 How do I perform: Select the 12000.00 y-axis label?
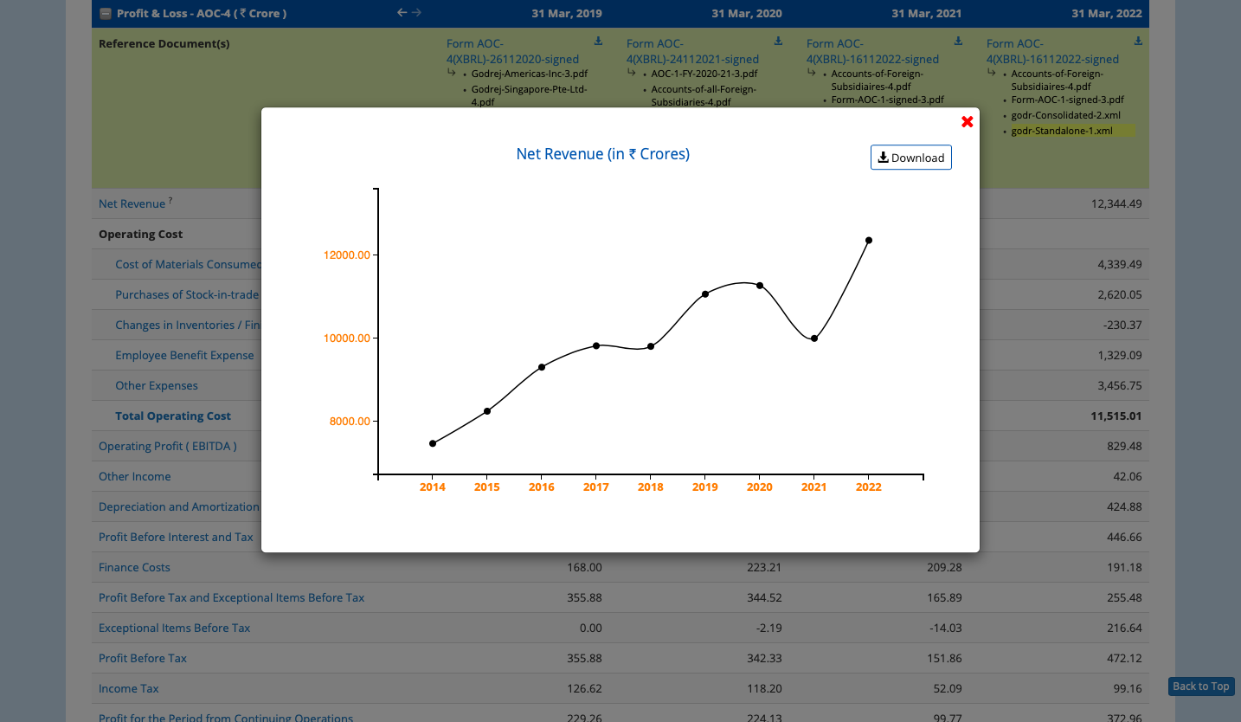pyautogui.click(x=348, y=255)
